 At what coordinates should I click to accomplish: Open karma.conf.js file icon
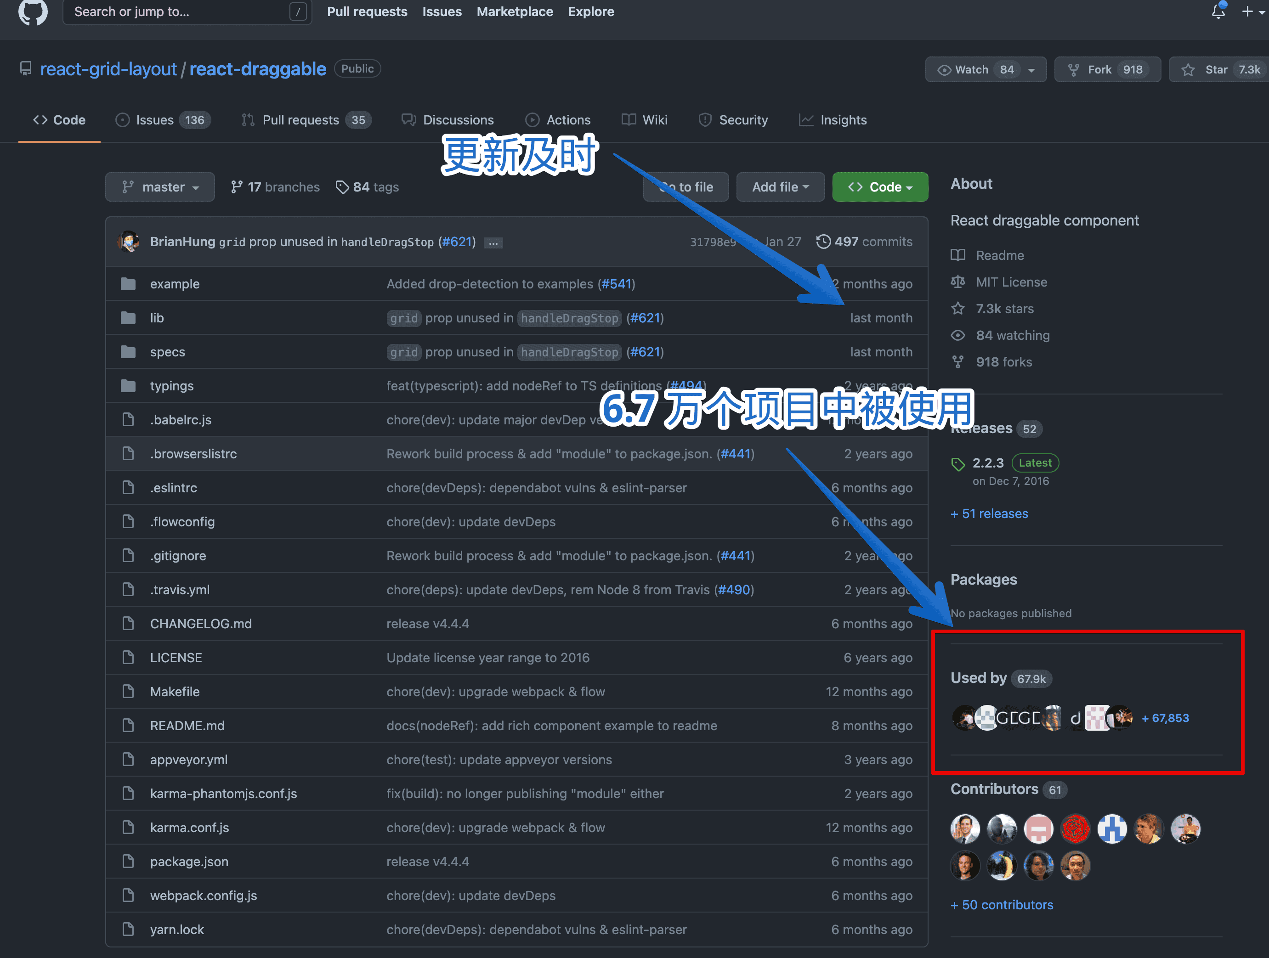pos(128,827)
